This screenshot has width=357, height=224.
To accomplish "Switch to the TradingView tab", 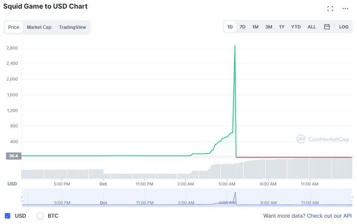I will 73,27.
